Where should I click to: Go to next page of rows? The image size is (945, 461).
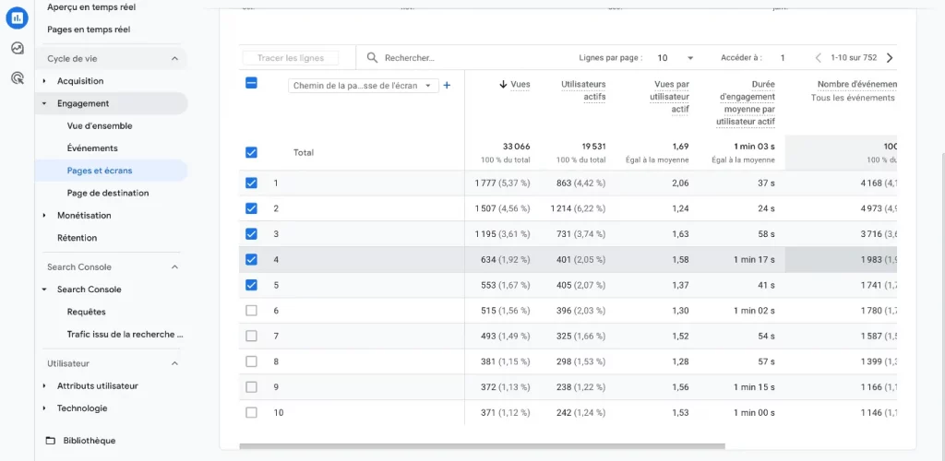[890, 58]
